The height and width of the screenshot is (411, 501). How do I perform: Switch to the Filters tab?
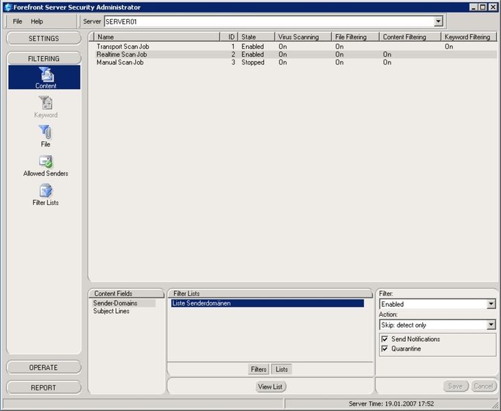pos(258,369)
